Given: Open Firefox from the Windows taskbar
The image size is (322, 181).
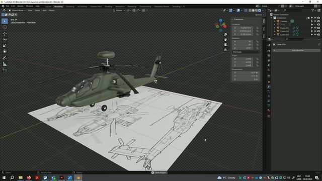Looking at the screenshot, I should (29, 177).
